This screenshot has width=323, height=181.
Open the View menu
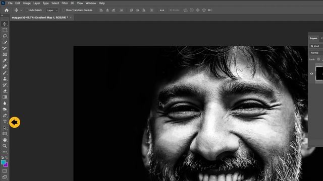pyautogui.click(x=80, y=3)
